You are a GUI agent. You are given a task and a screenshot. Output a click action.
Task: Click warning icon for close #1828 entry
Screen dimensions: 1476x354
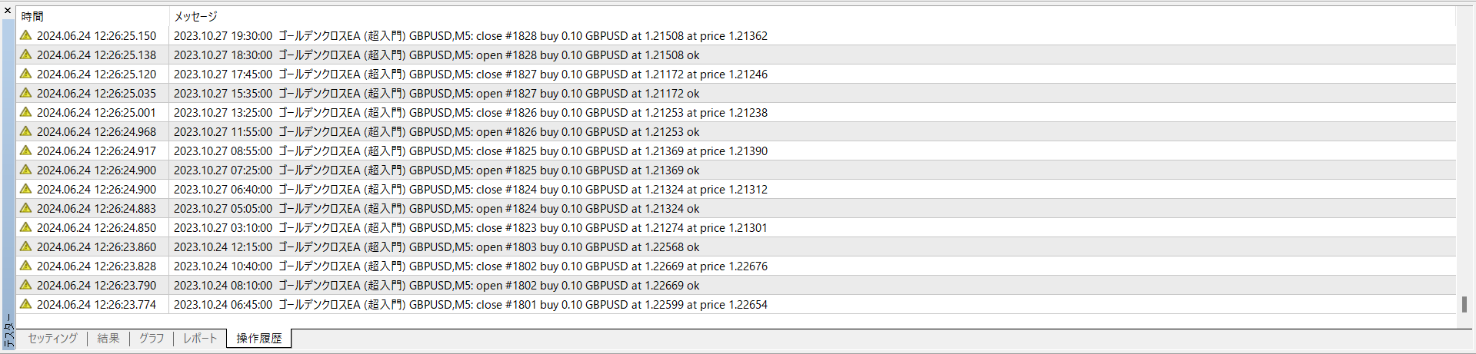[25, 35]
